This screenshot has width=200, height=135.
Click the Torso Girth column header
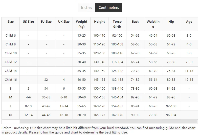117,24
